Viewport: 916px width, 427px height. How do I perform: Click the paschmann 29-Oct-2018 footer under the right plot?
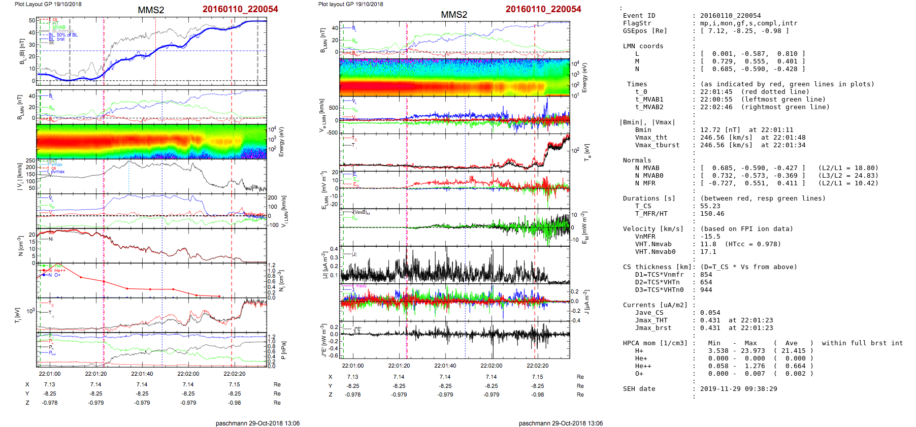pyautogui.click(x=561, y=423)
